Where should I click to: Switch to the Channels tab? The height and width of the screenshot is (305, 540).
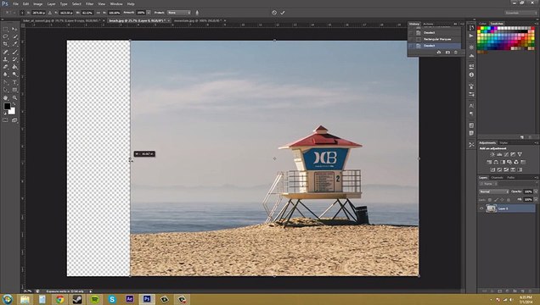(497, 178)
